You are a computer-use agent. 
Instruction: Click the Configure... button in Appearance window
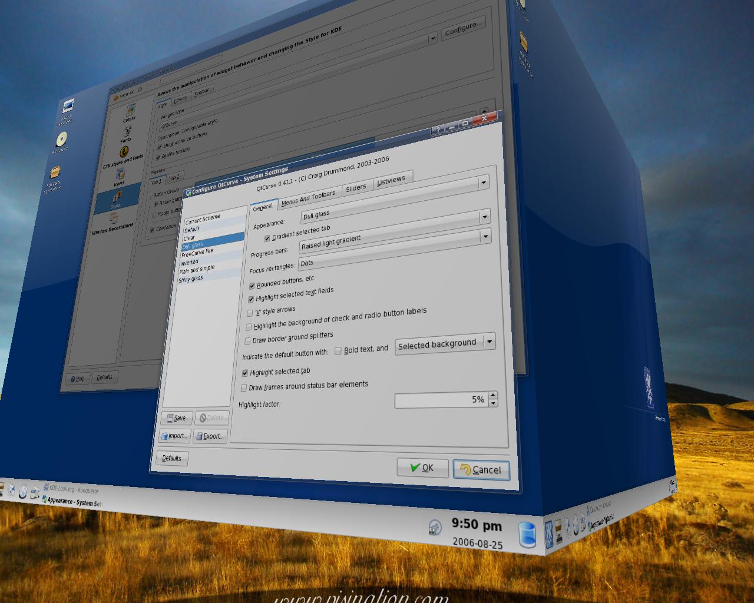(464, 27)
